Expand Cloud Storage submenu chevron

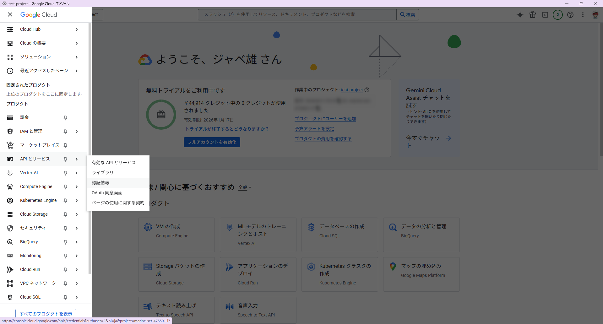point(77,214)
